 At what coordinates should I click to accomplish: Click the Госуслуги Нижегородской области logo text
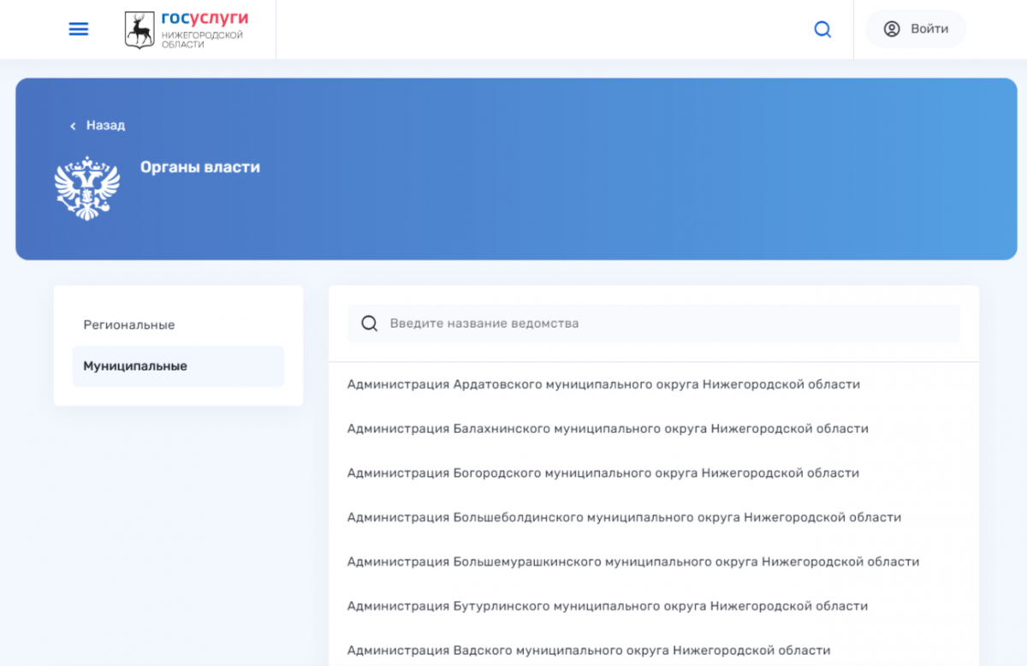[204, 29]
